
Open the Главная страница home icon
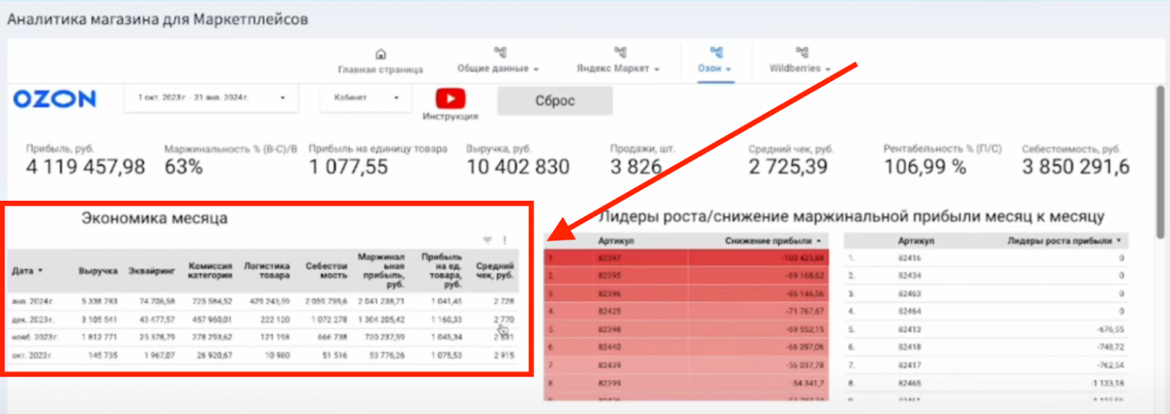380,54
